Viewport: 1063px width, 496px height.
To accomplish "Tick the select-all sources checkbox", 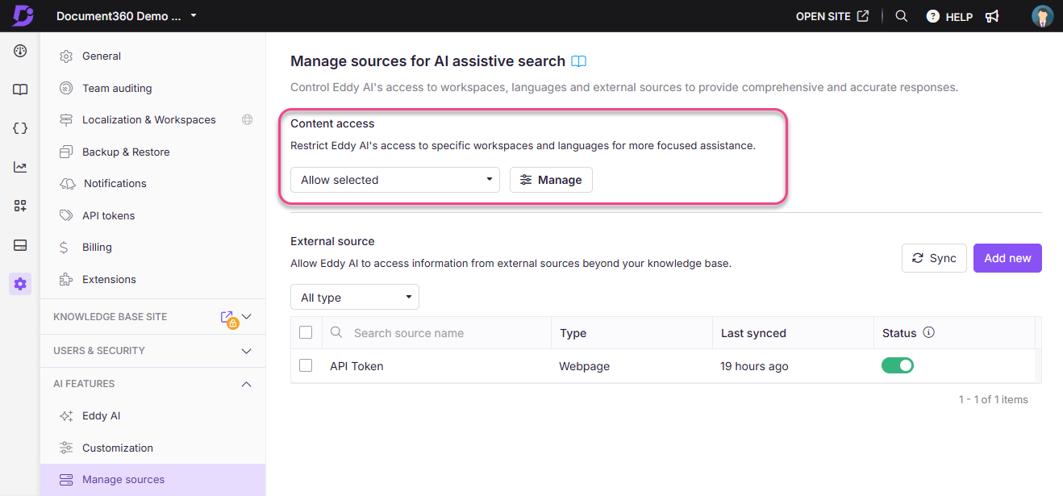I will (x=306, y=332).
